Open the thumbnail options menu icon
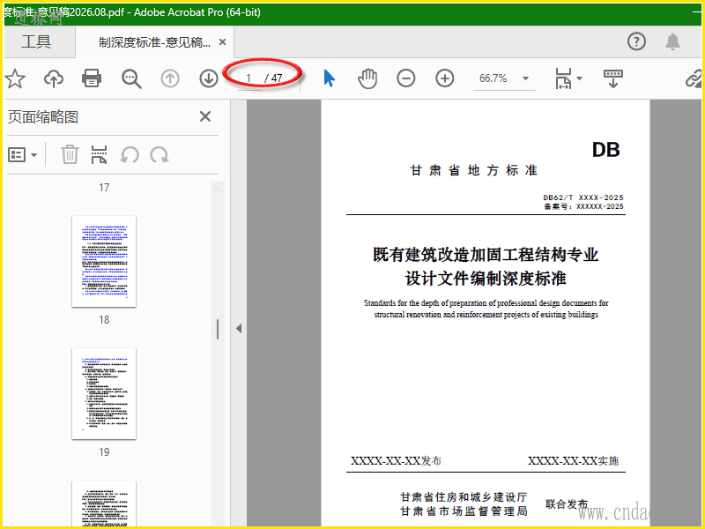The height and width of the screenshot is (529, 705). coord(23,155)
